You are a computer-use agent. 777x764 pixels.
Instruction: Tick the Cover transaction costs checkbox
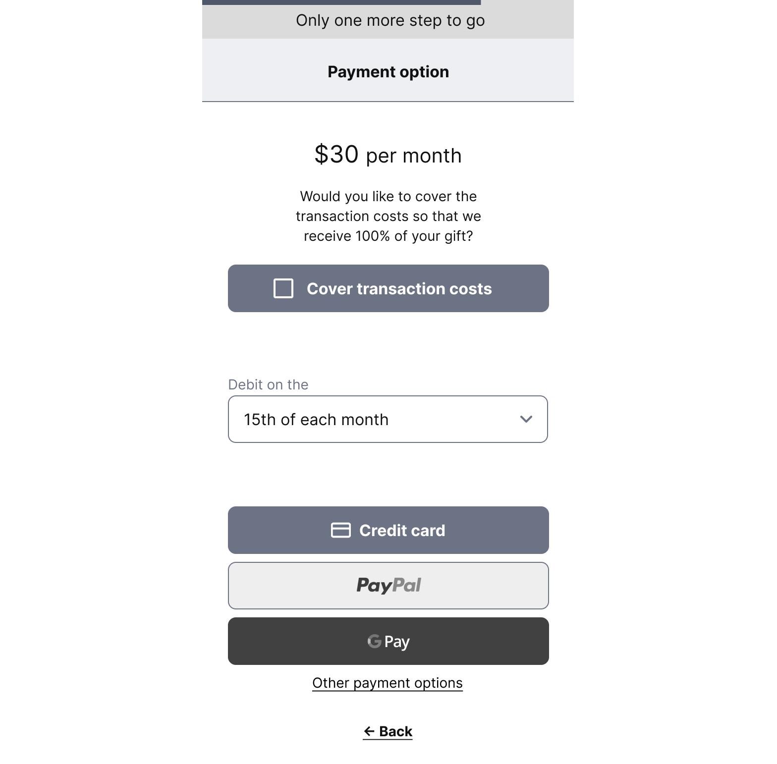click(283, 288)
